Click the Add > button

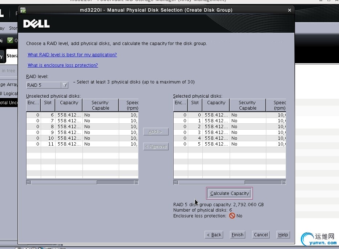(x=156, y=131)
